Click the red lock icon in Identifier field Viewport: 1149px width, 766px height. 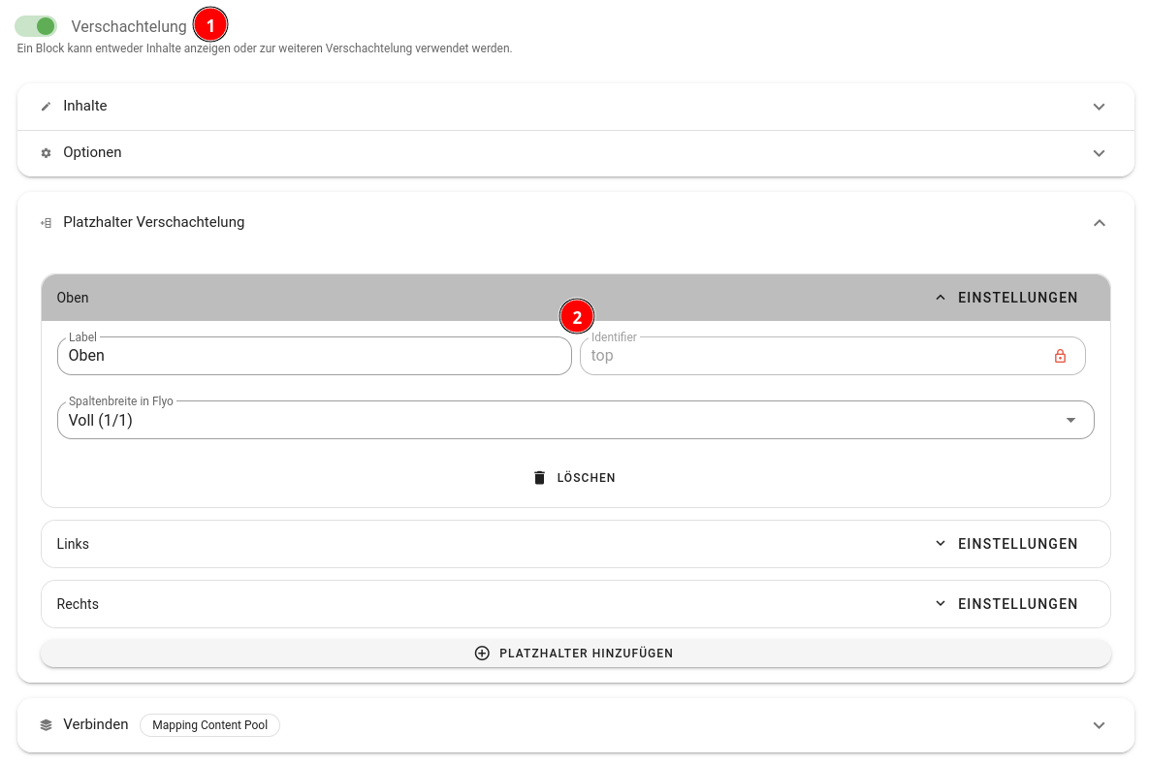pos(1060,356)
